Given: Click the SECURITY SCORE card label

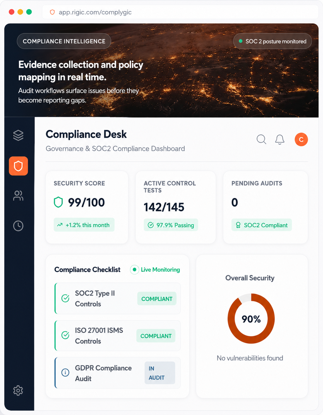Looking at the screenshot, I should (79, 183).
